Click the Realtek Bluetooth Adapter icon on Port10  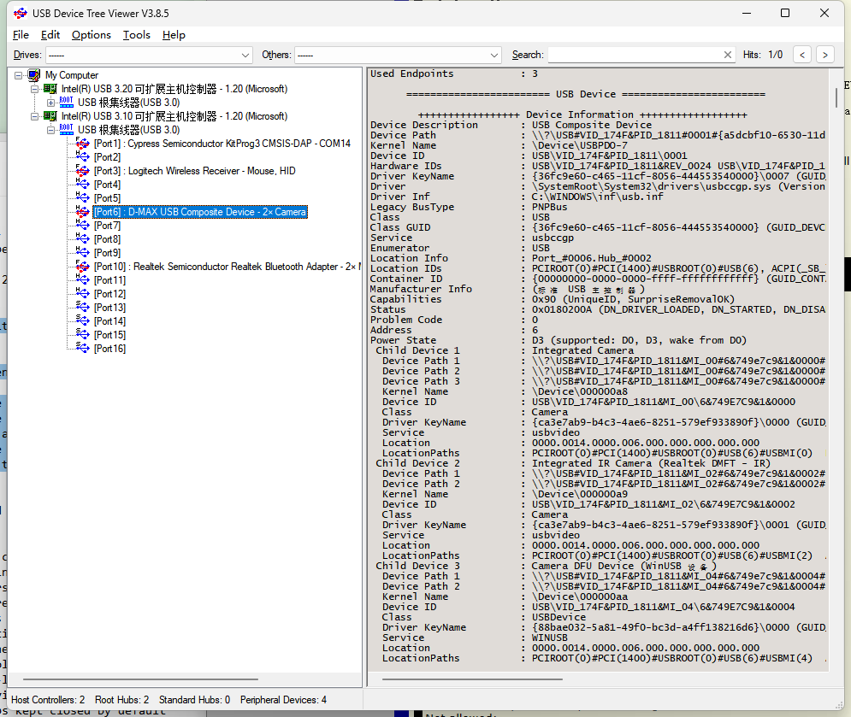click(x=82, y=267)
